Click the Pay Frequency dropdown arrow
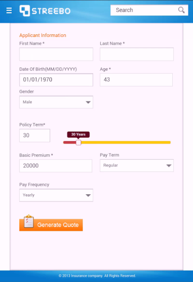 pyautogui.click(x=88, y=195)
